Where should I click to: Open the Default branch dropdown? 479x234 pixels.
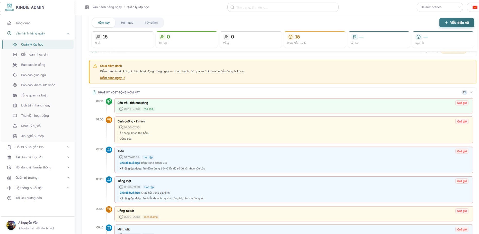[440, 7]
